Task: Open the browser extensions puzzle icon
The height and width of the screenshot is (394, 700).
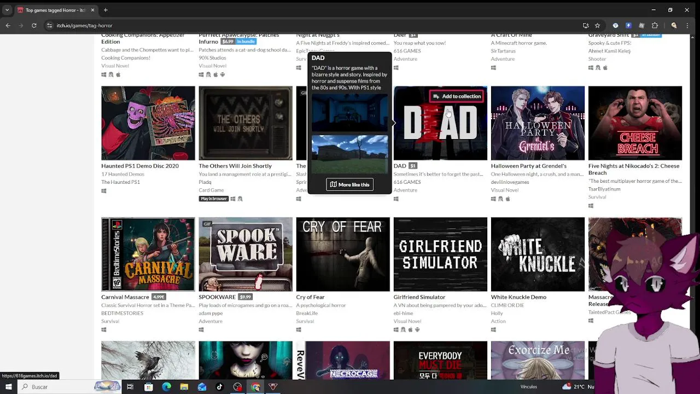Action: coord(655,25)
